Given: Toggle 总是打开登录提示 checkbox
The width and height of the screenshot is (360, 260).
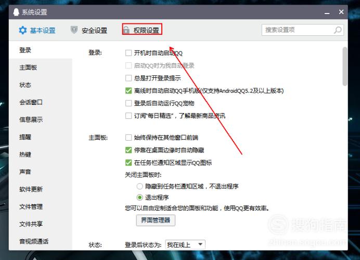Looking at the screenshot, I should point(128,78).
